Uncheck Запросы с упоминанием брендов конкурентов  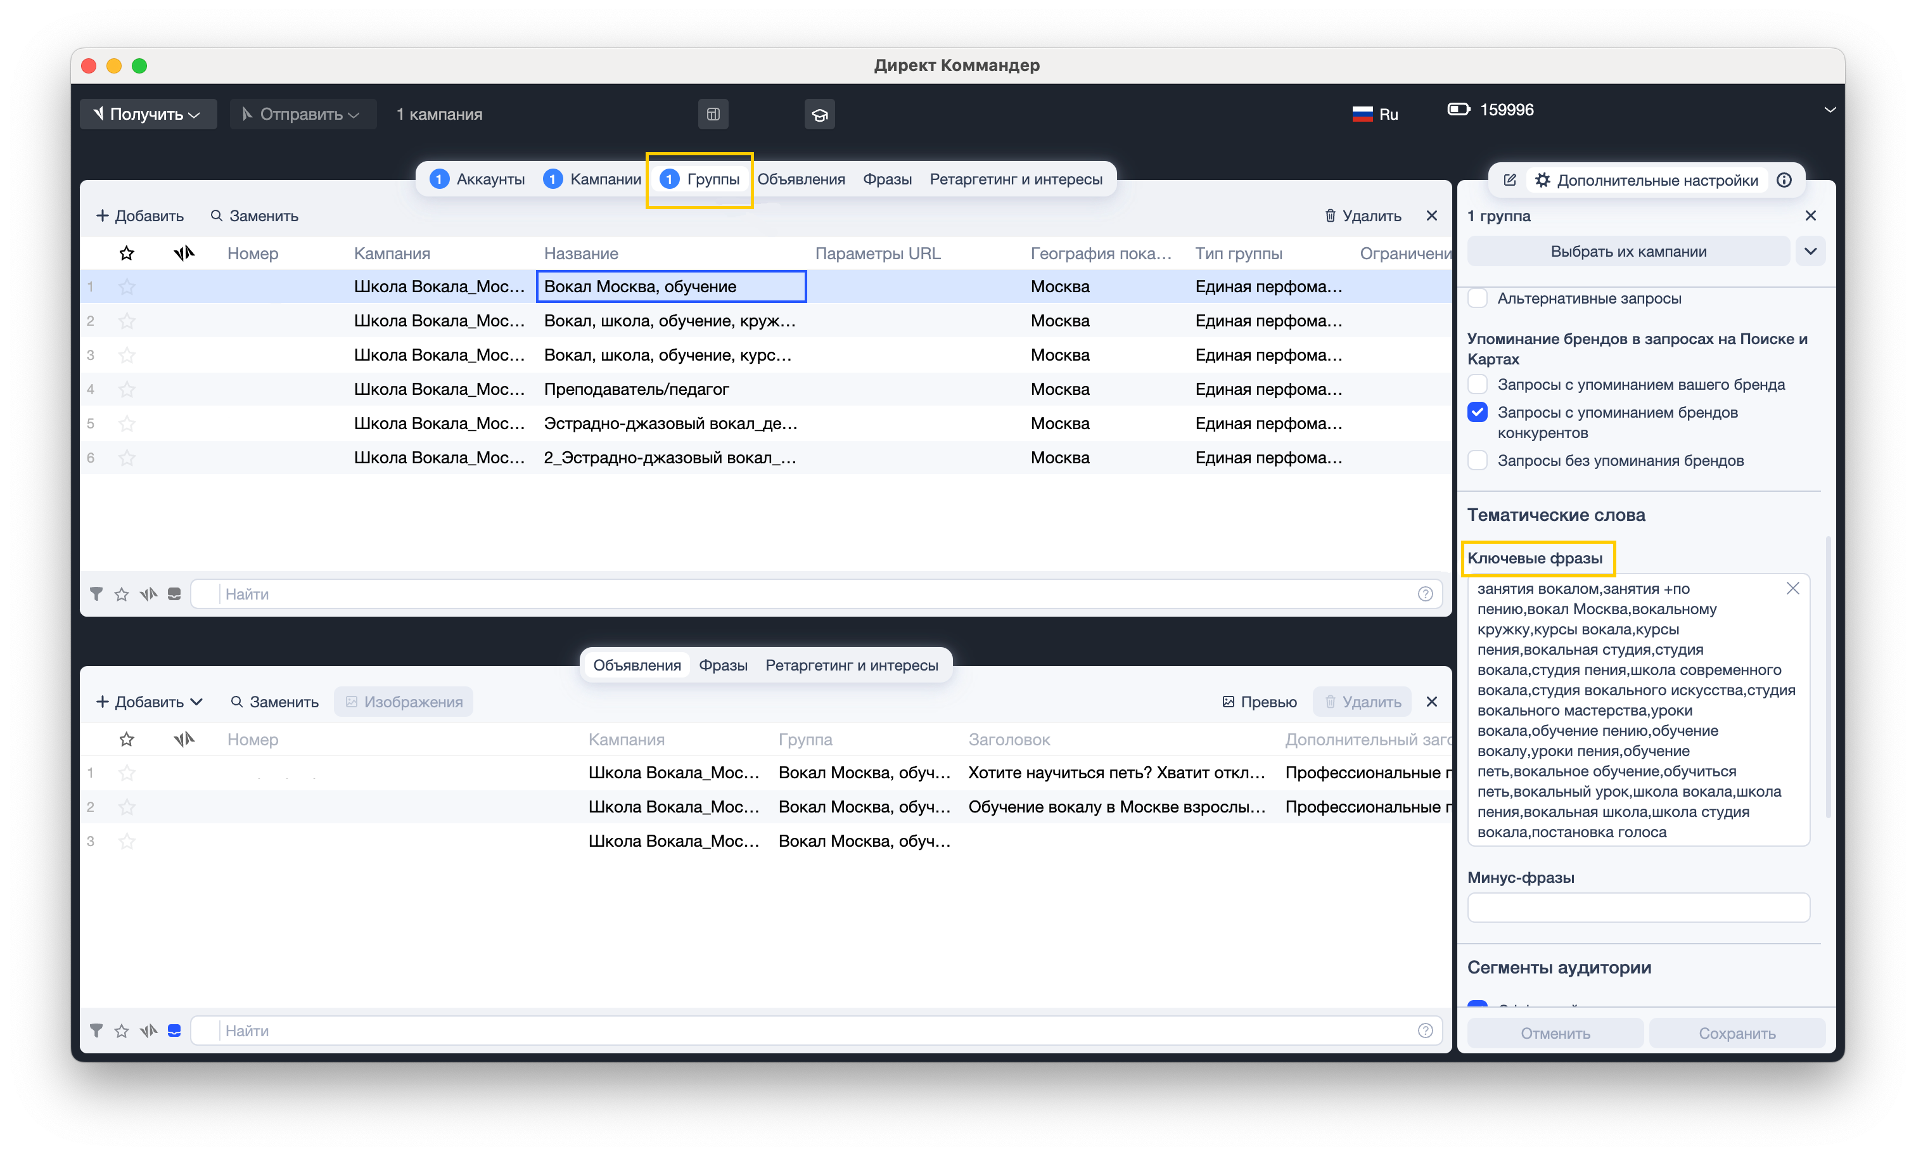click(1478, 413)
